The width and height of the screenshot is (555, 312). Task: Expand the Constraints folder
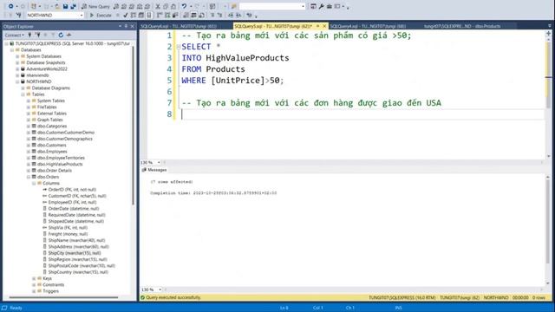coord(34,285)
